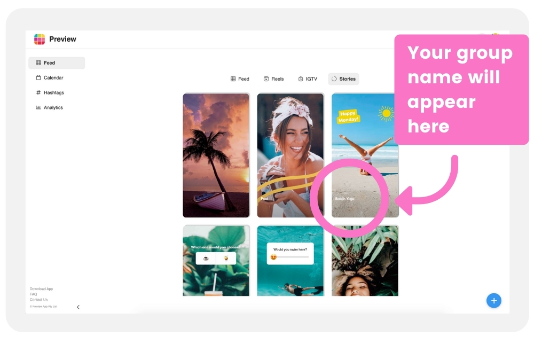Switch to the Reels tab

point(273,79)
